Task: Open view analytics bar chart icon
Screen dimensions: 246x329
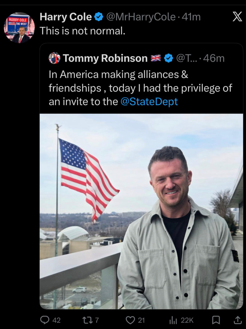Action: 173,320
